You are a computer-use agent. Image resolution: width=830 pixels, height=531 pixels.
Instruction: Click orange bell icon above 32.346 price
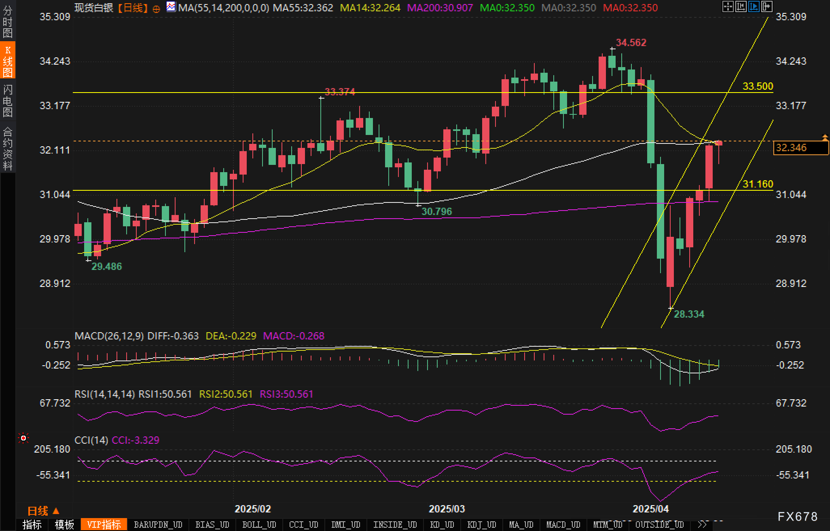click(x=825, y=138)
